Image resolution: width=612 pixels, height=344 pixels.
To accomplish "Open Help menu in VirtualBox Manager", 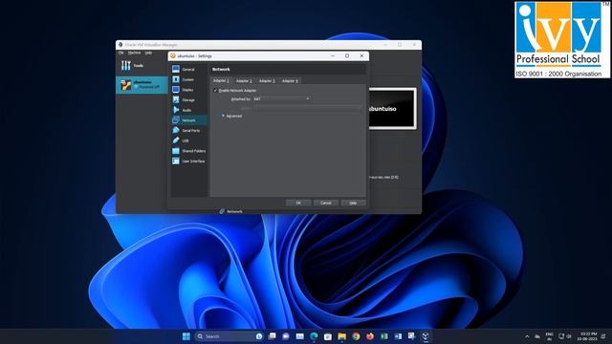I will pyautogui.click(x=148, y=53).
